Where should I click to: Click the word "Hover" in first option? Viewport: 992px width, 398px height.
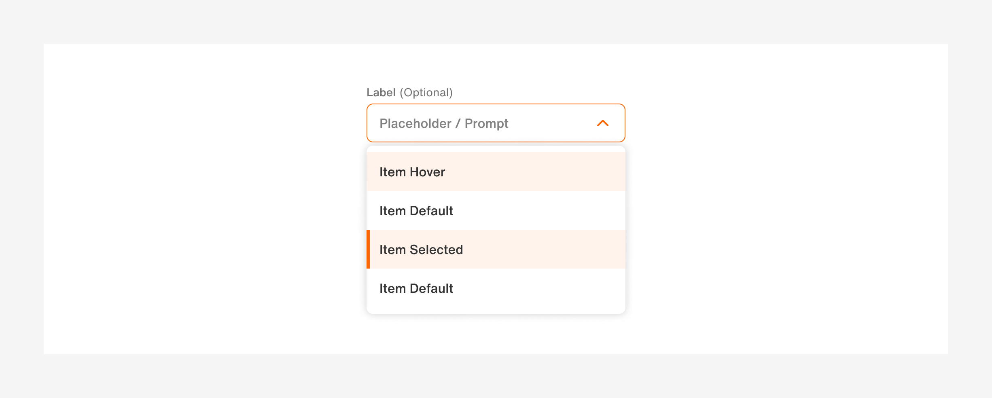pyautogui.click(x=427, y=172)
